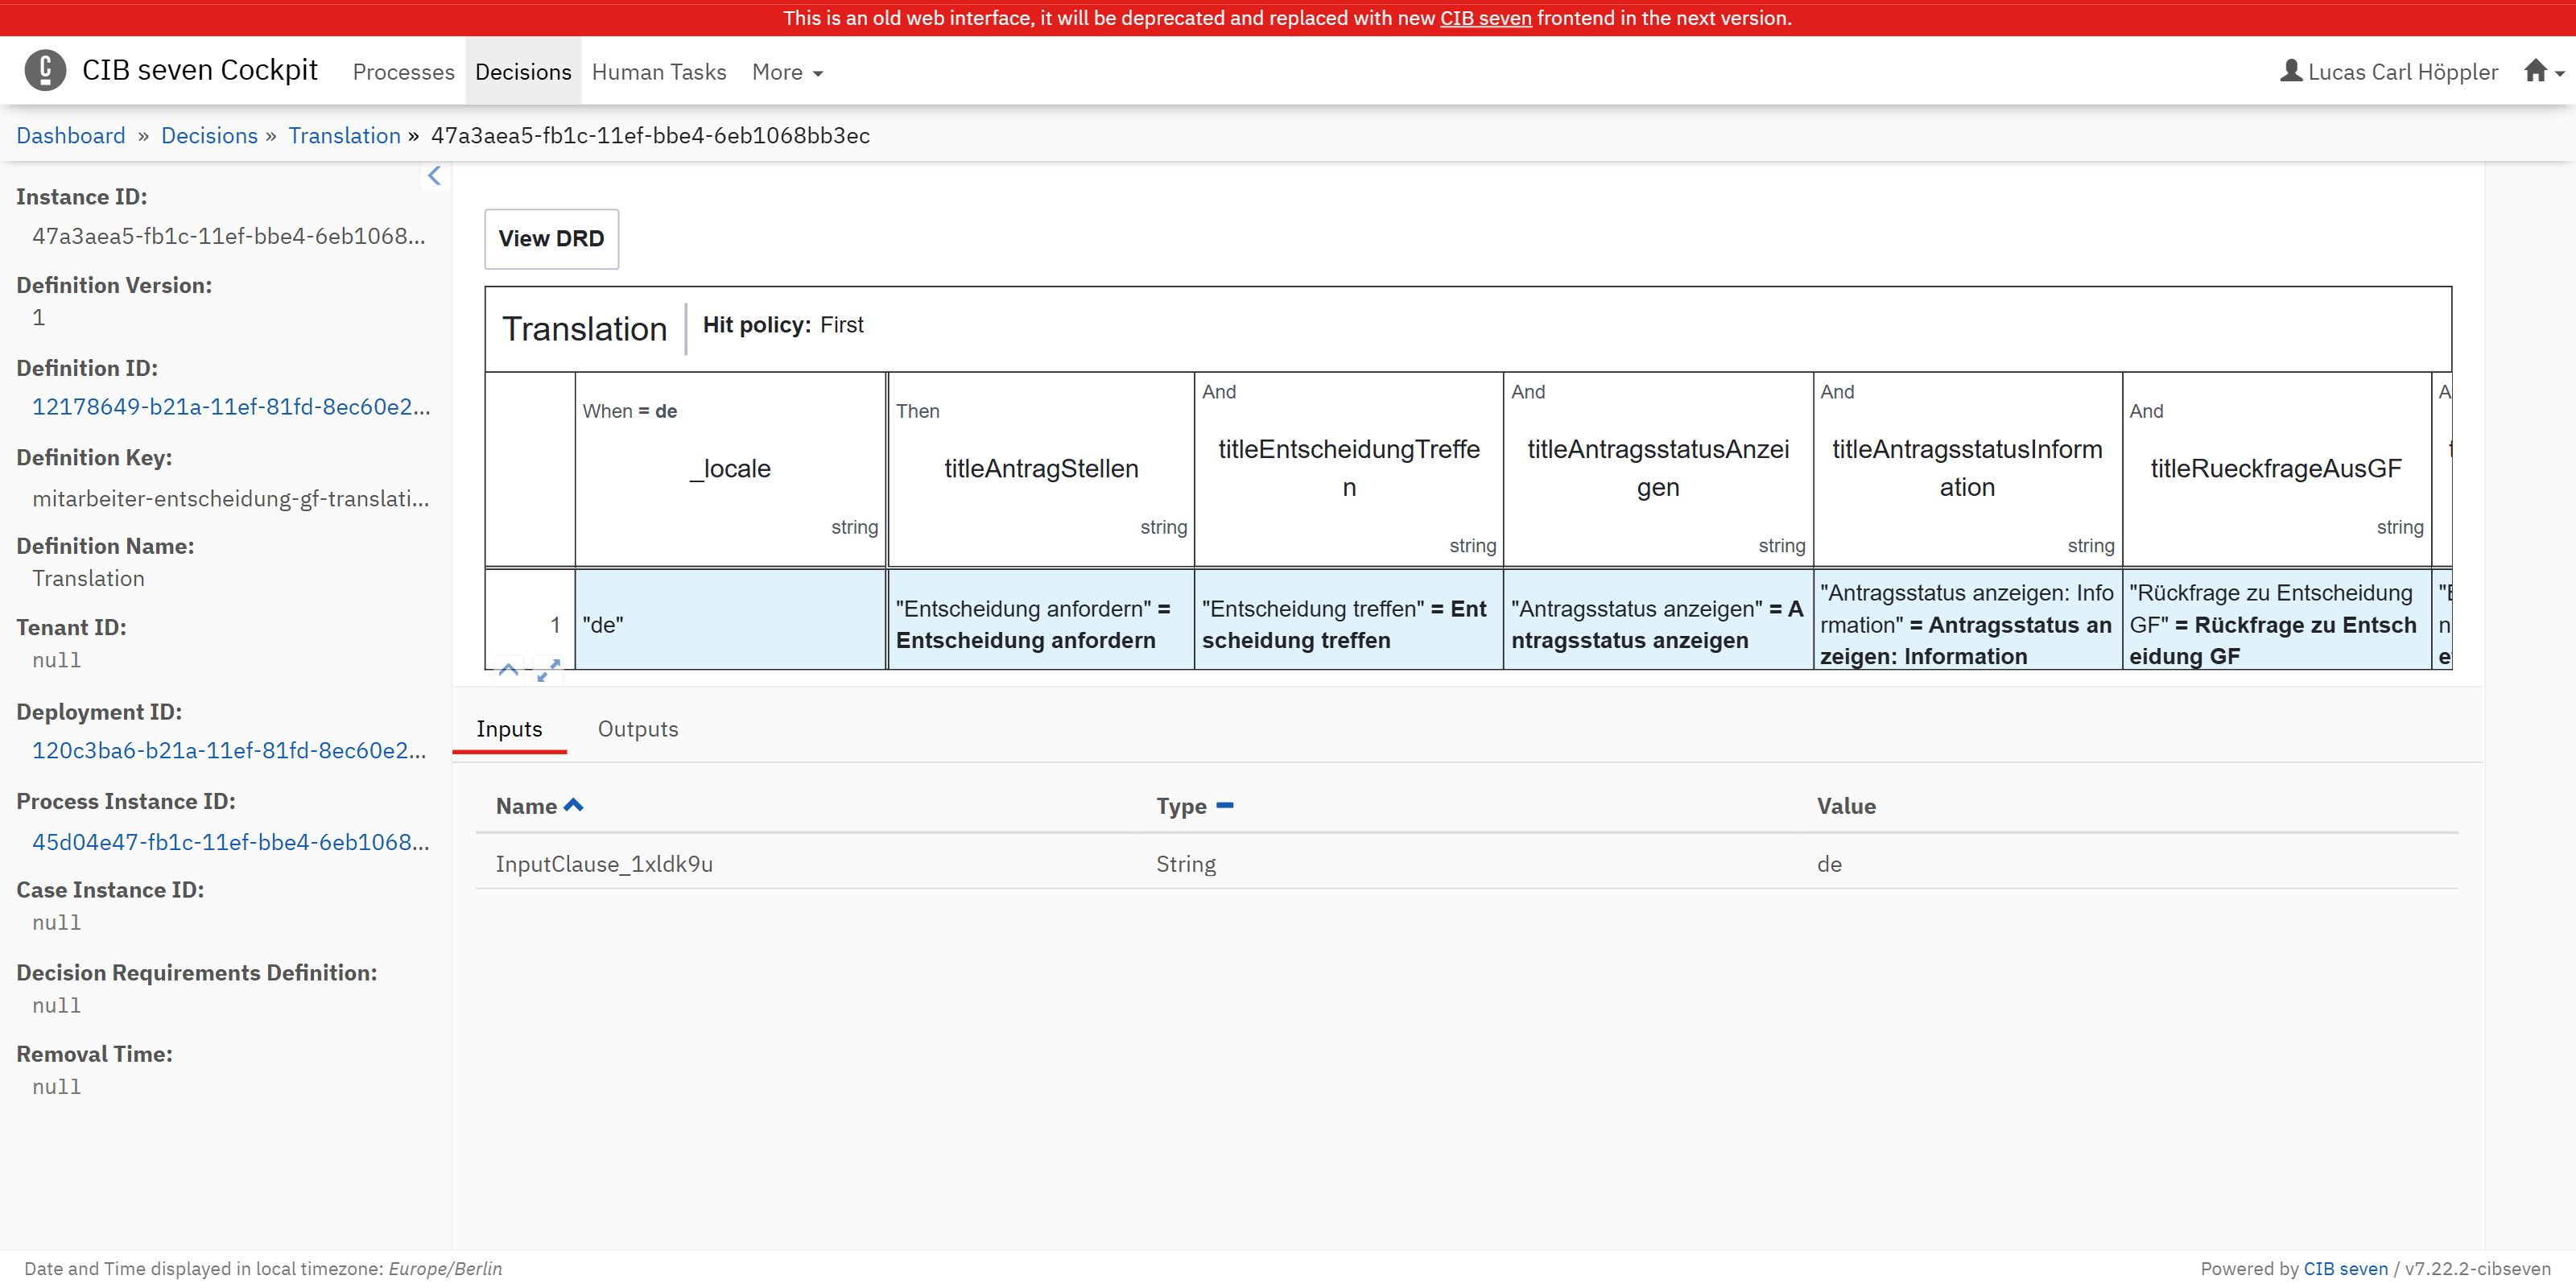The width and height of the screenshot is (2576, 1288).
Task: Maximize the decision table with the expand arrows
Action: [x=548, y=670]
